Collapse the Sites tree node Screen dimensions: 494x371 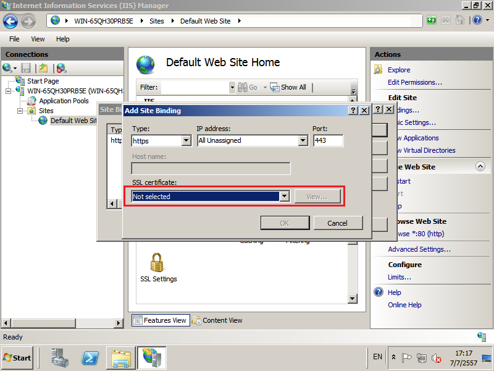coord(20,111)
